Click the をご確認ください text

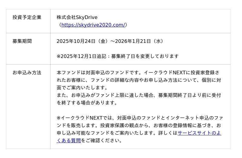point(101,140)
